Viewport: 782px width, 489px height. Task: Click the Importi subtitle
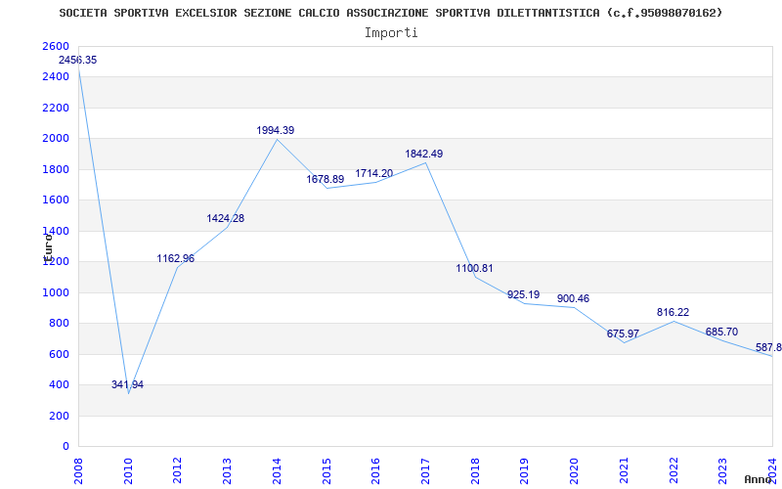391,33
